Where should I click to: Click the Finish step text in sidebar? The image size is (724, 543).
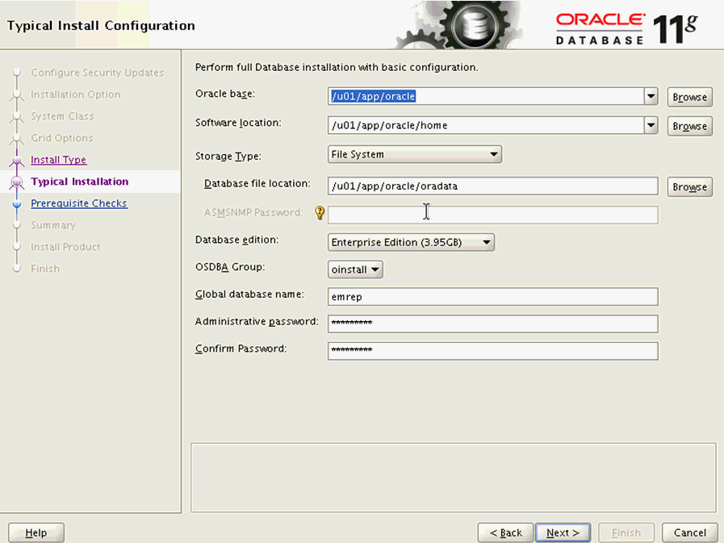tap(45, 268)
